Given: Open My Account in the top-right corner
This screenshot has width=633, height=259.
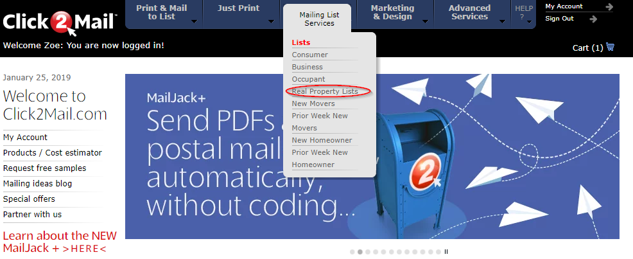Looking at the screenshot, I should [564, 6].
